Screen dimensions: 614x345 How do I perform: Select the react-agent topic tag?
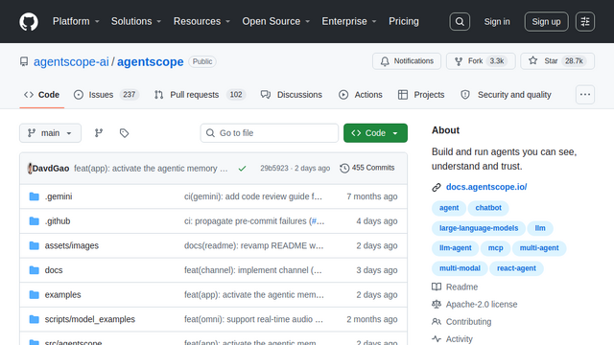coord(516,268)
